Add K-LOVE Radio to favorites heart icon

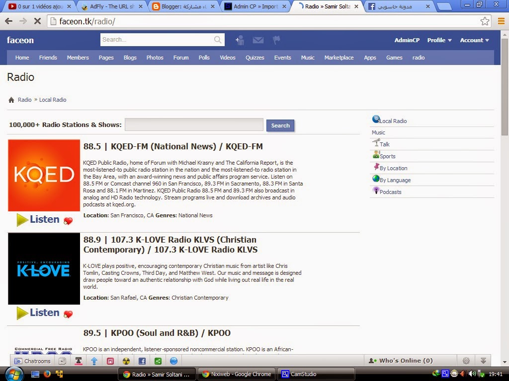click(x=68, y=314)
